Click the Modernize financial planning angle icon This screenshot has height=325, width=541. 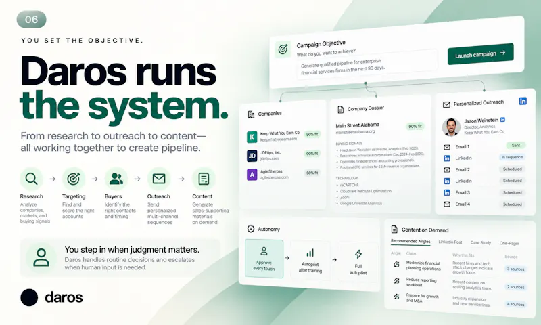click(x=396, y=265)
